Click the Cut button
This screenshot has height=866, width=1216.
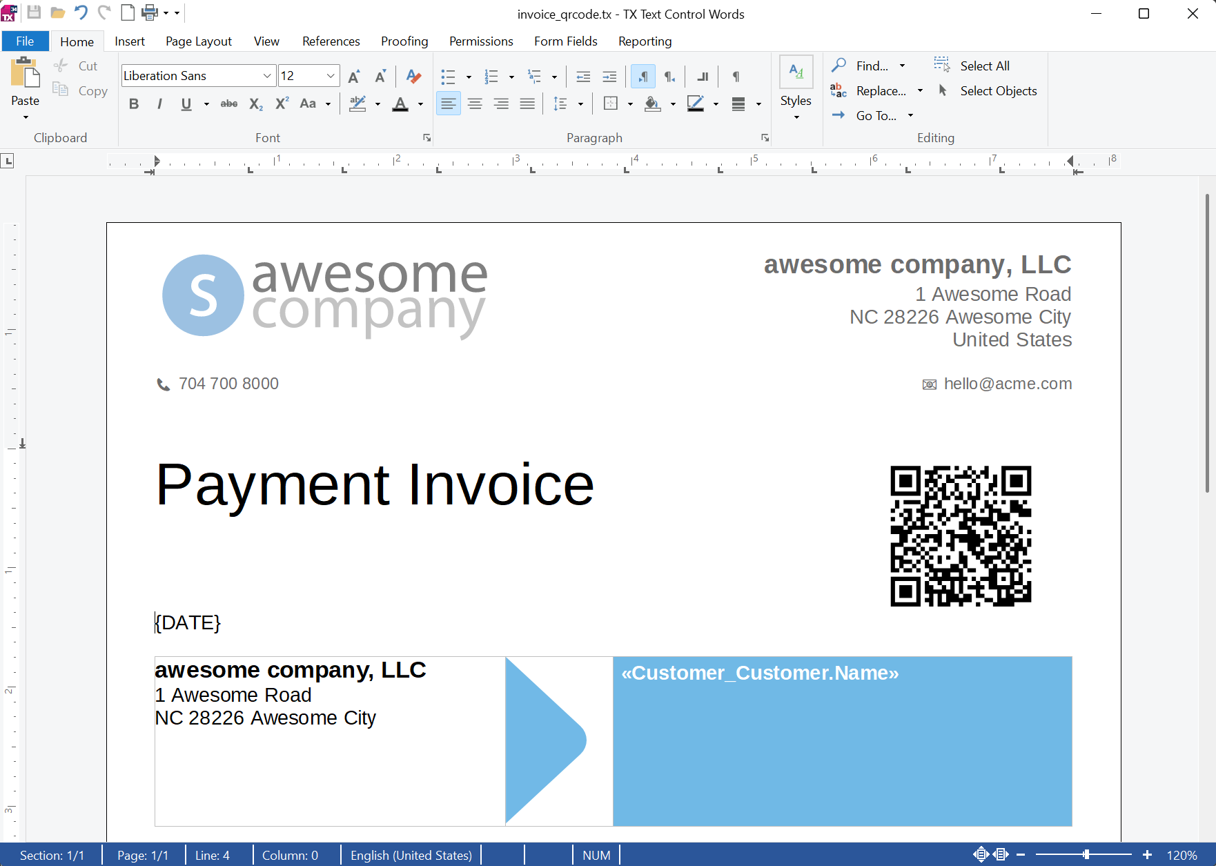pos(76,66)
